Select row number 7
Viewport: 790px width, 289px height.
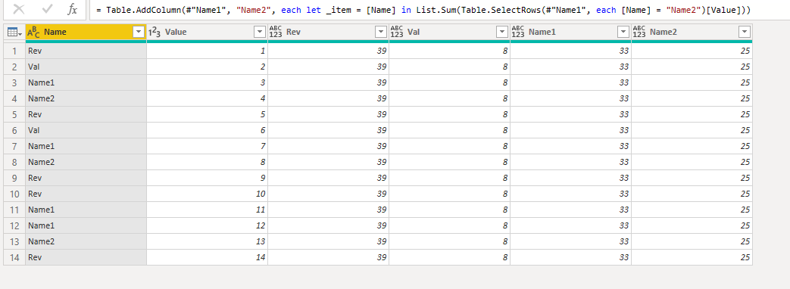pyautogui.click(x=14, y=146)
